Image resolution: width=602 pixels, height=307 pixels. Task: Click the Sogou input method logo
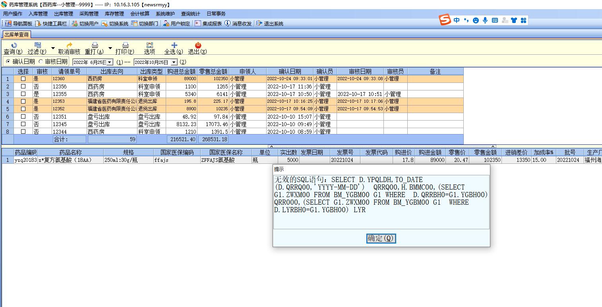(445, 19)
